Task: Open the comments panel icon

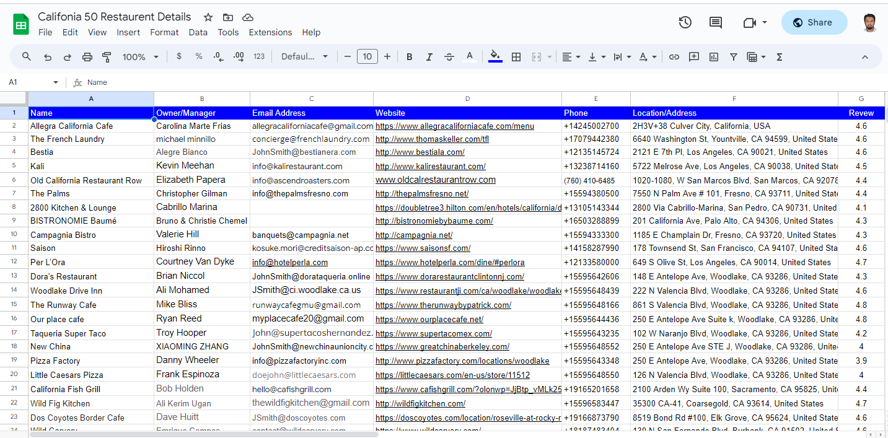Action: click(x=716, y=23)
